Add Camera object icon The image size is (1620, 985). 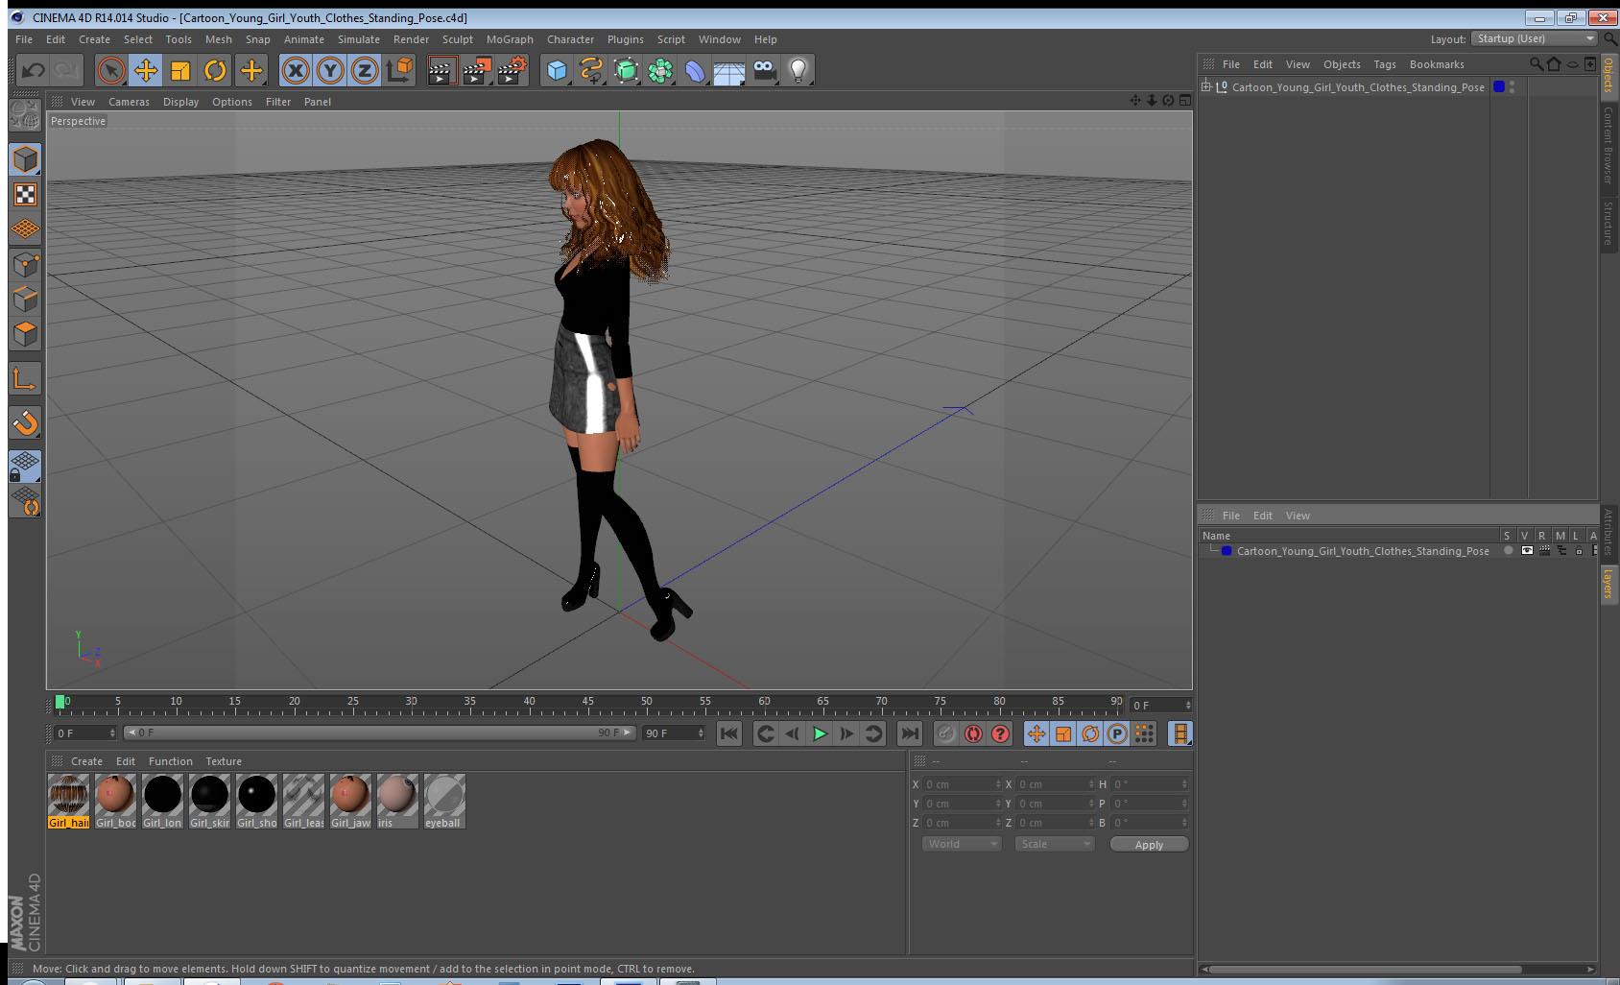764,70
